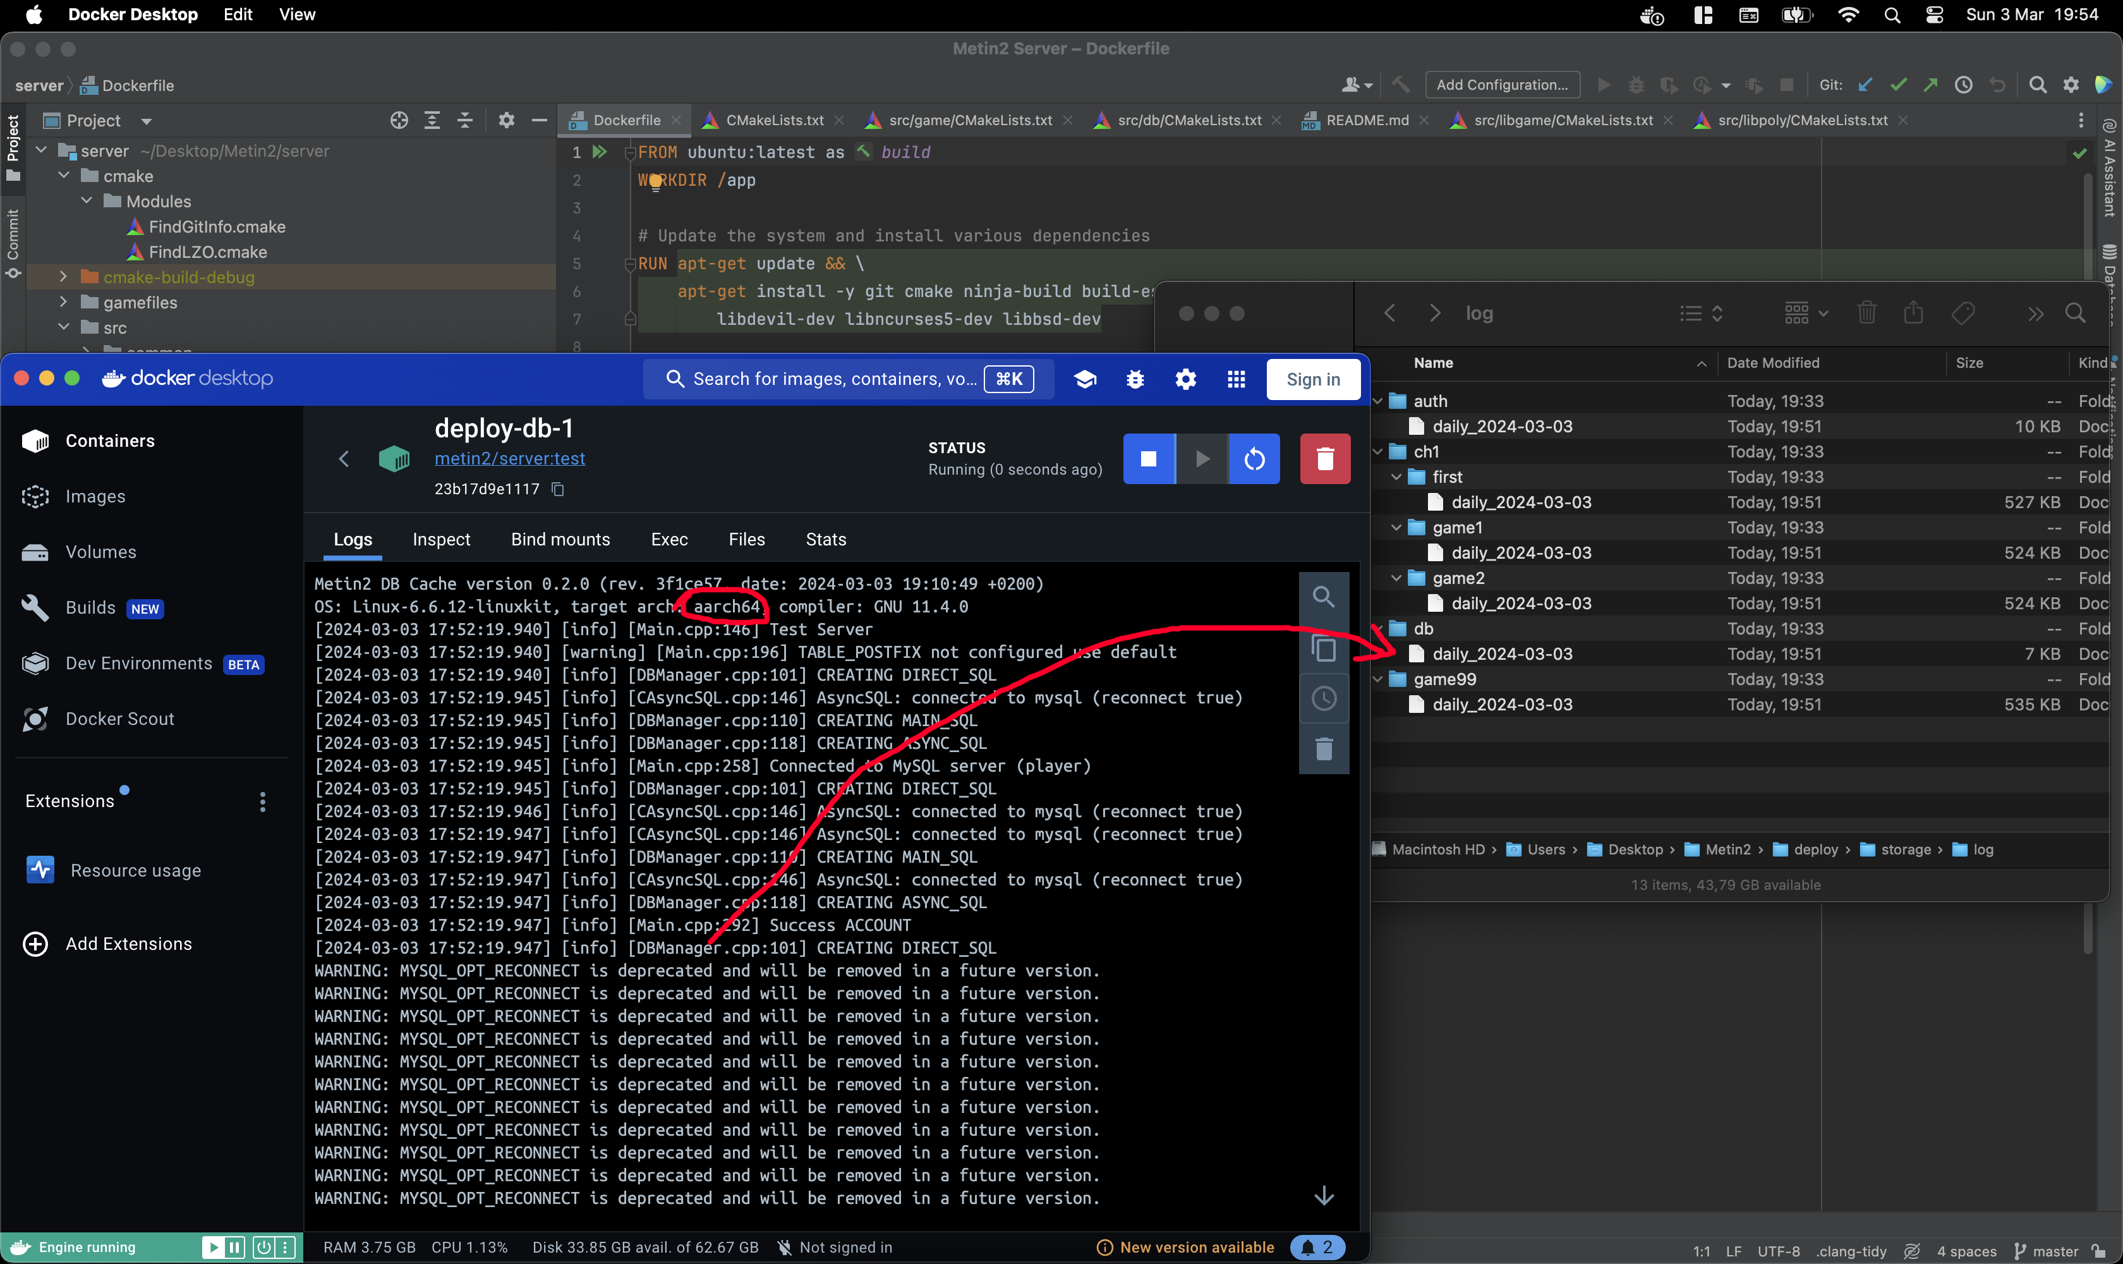Expand cmake-build-debug folder
Screen dimensions: 2123x1264
tap(64, 277)
